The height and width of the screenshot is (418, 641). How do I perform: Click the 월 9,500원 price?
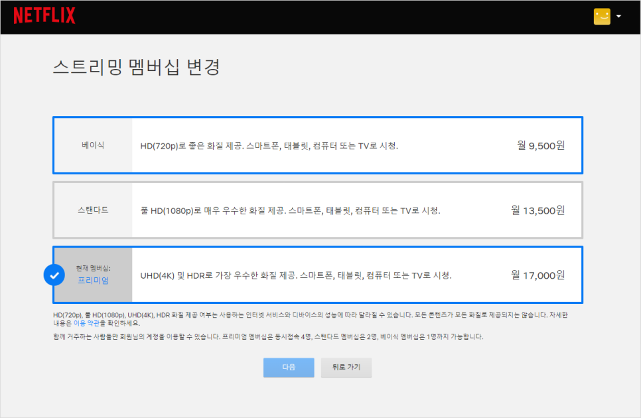(x=541, y=145)
